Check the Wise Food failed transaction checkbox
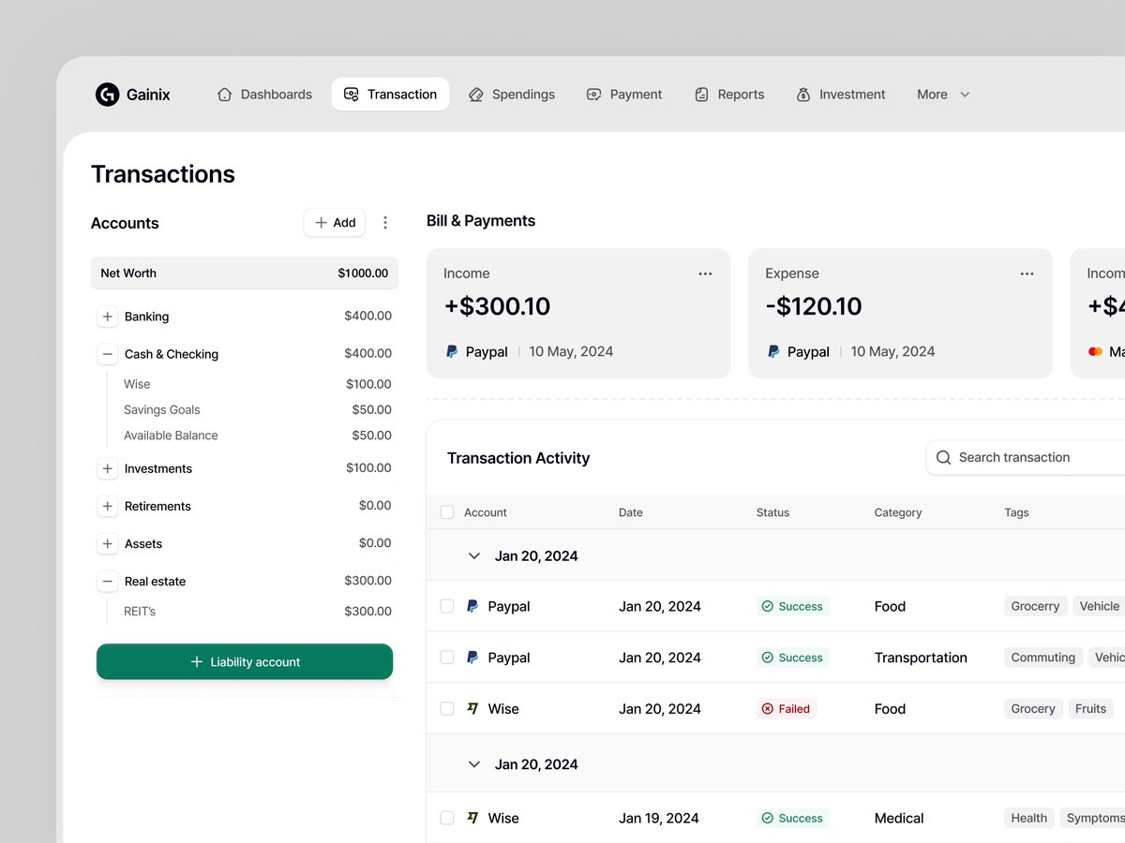The height and width of the screenshot is (843, 1125). (x=447, y=708)
